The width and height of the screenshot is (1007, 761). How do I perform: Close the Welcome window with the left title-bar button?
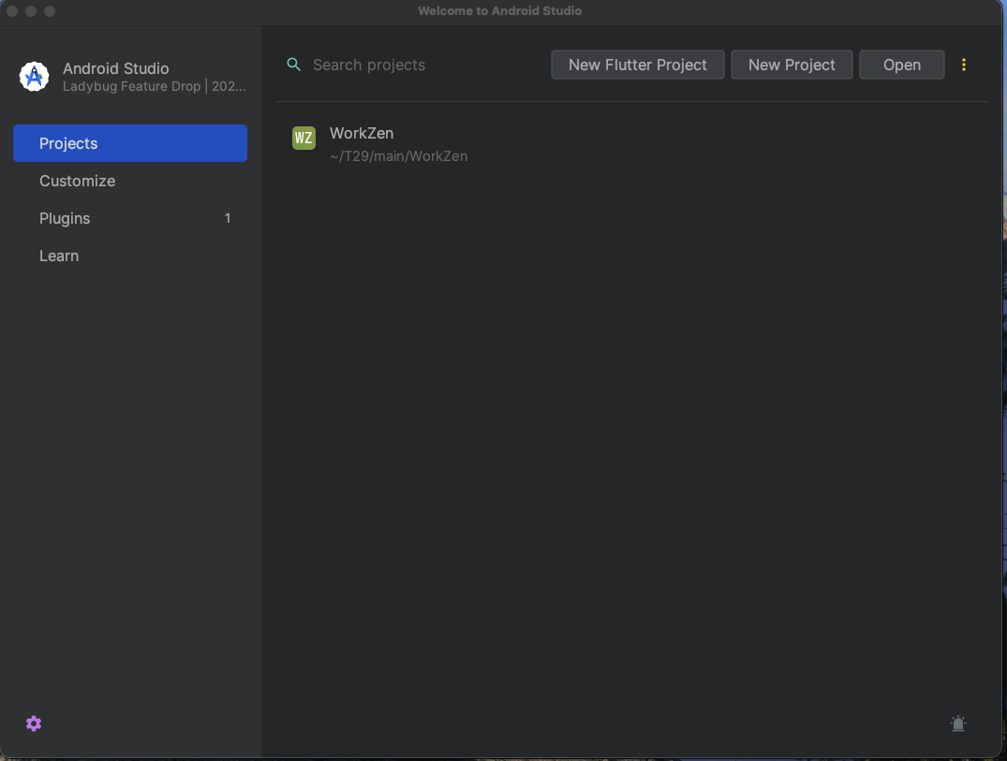[11, 11]
